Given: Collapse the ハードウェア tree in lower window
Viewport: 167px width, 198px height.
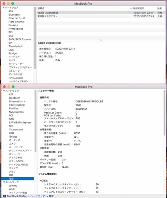Looking at the screenshot, I should 4,91.
